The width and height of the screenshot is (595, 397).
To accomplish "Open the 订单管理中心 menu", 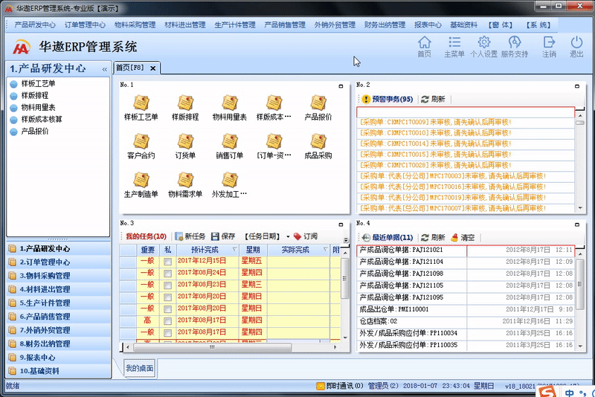I will click(x=85, y=25).
